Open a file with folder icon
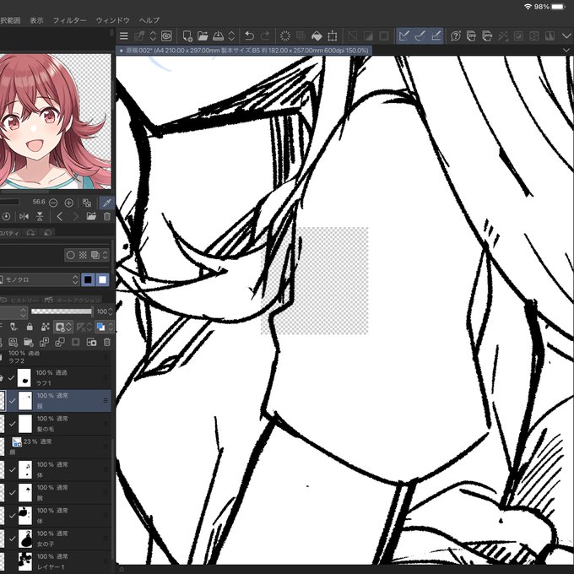This screenshot has height=574, width=574. tap(203, 35)
